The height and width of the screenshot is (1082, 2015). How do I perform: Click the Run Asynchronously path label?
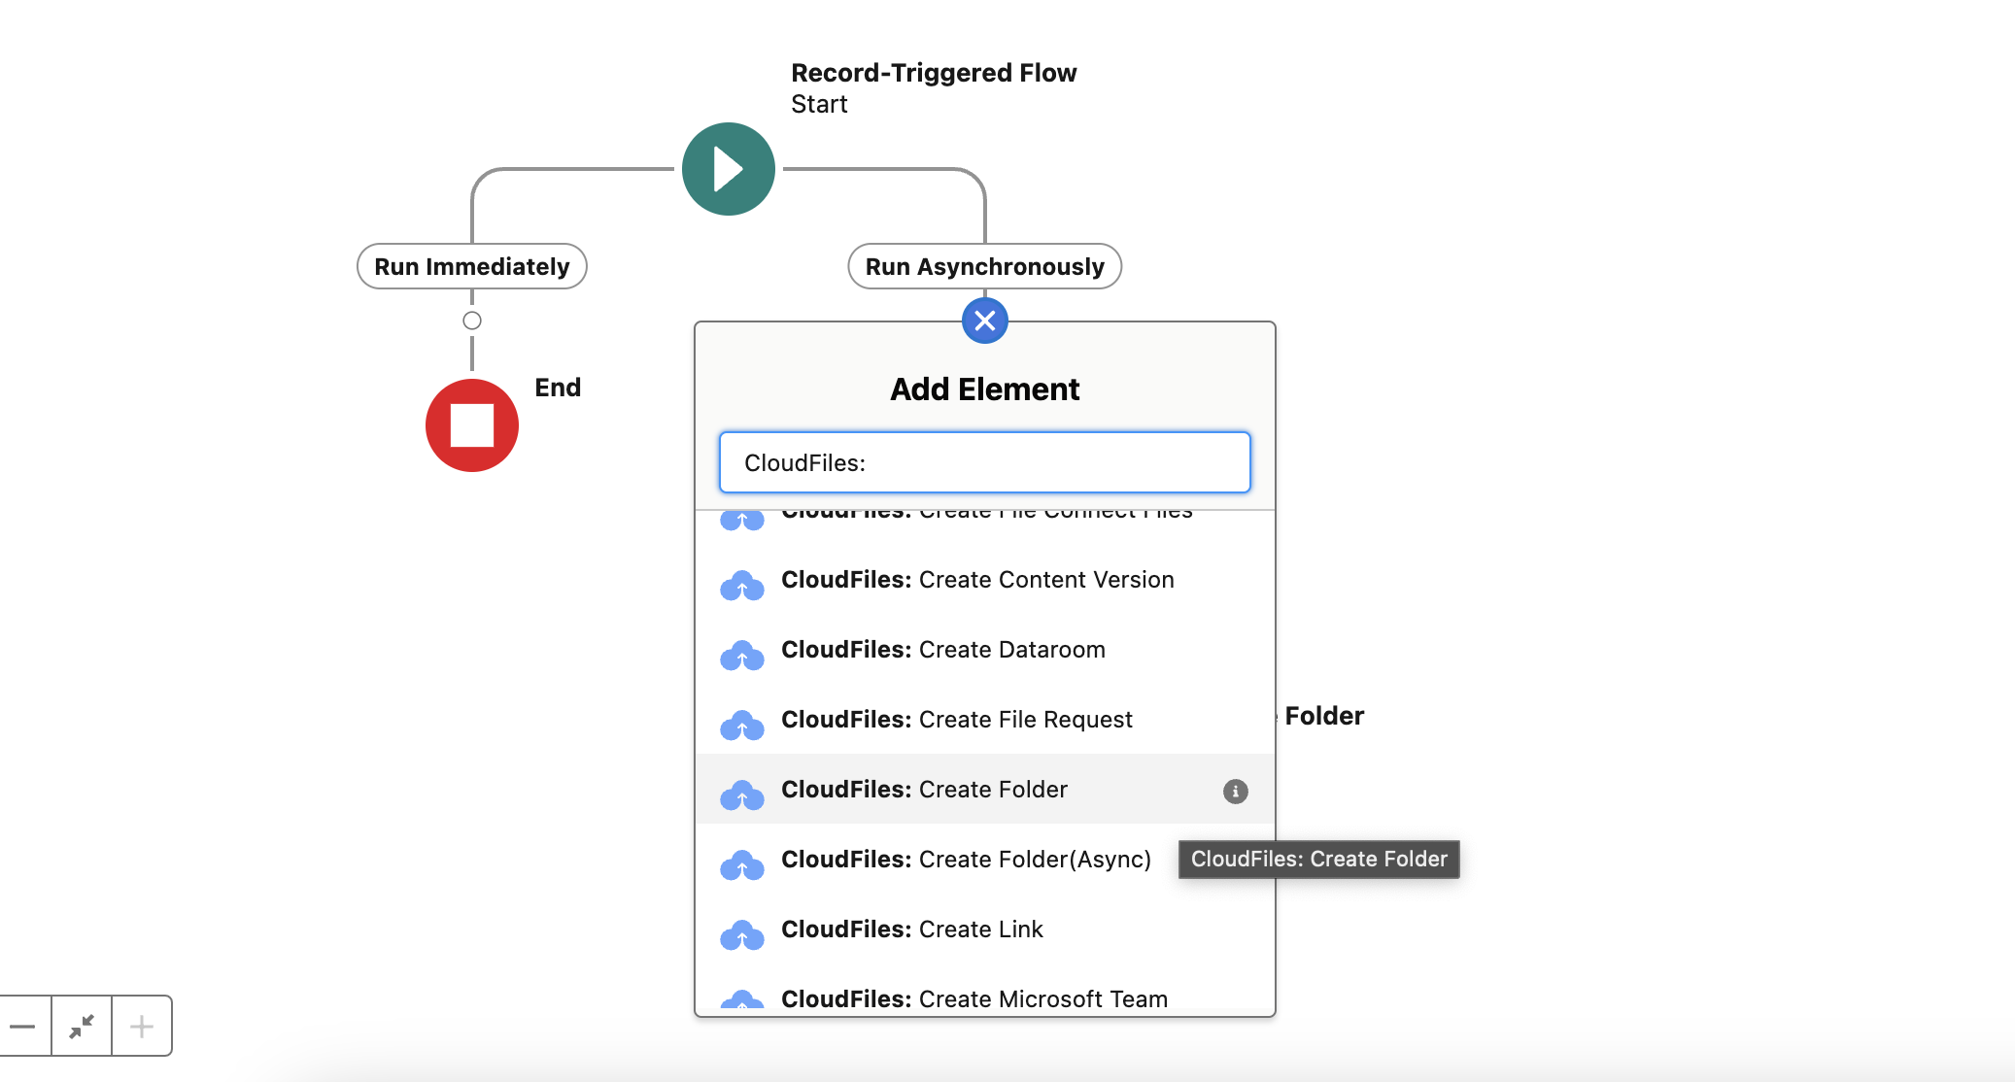click(x=984, y=265)
